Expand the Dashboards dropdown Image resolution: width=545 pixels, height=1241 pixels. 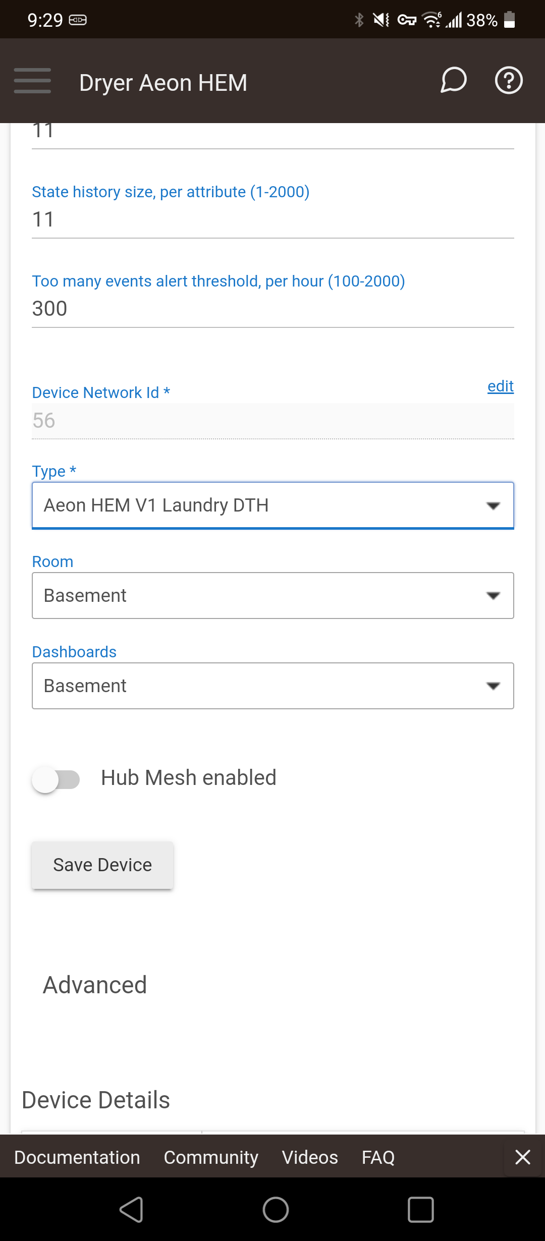point(273,686)
